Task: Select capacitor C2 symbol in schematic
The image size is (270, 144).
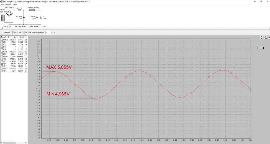Action: (37, 17)
